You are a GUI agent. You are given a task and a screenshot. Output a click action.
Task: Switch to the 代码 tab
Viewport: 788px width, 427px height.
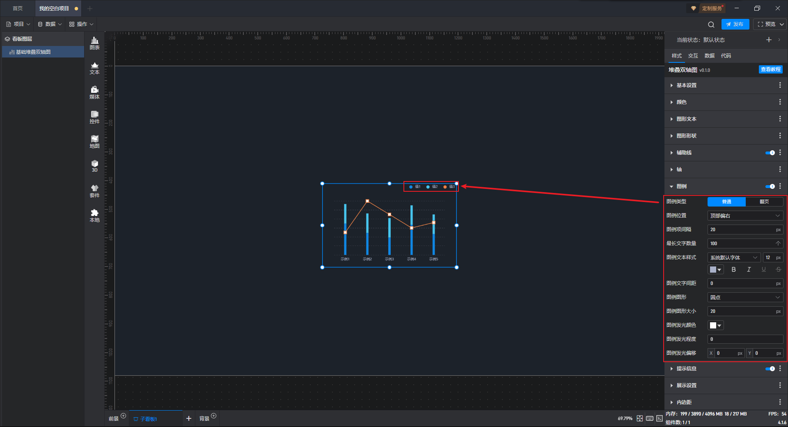[726, 56]
